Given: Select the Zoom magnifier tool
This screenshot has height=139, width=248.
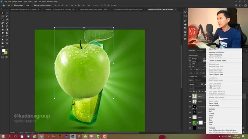Looking at the screenshot, I should coord(7,43).
